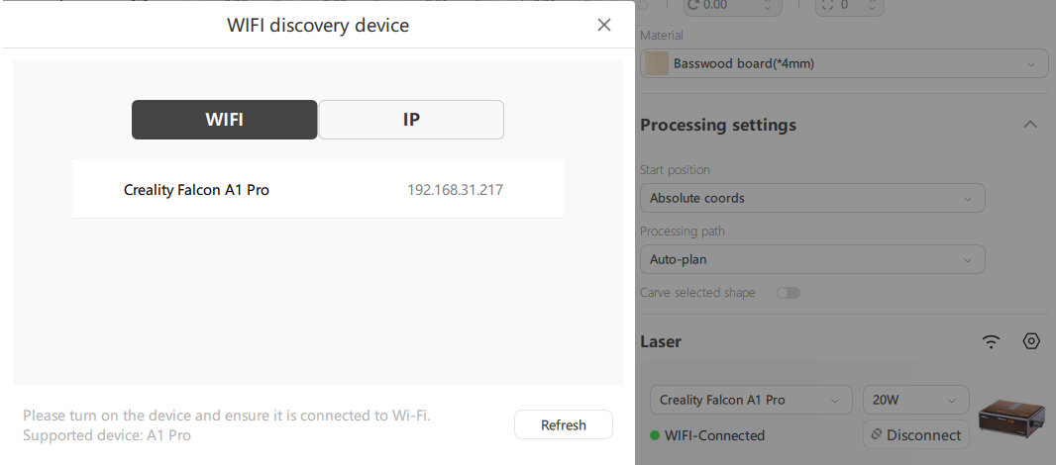Click the corner radius icon
Screen dimensions: 1056x465
[825, 5]
